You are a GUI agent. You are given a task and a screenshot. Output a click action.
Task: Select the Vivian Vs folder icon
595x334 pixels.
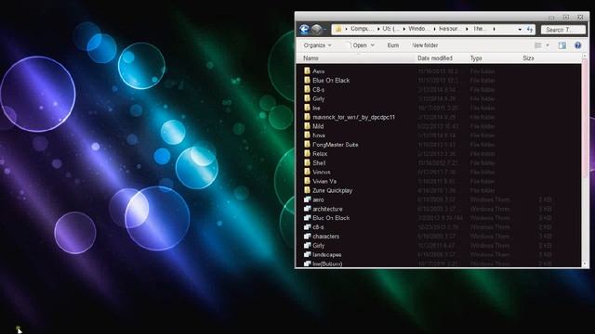(308, 181)
